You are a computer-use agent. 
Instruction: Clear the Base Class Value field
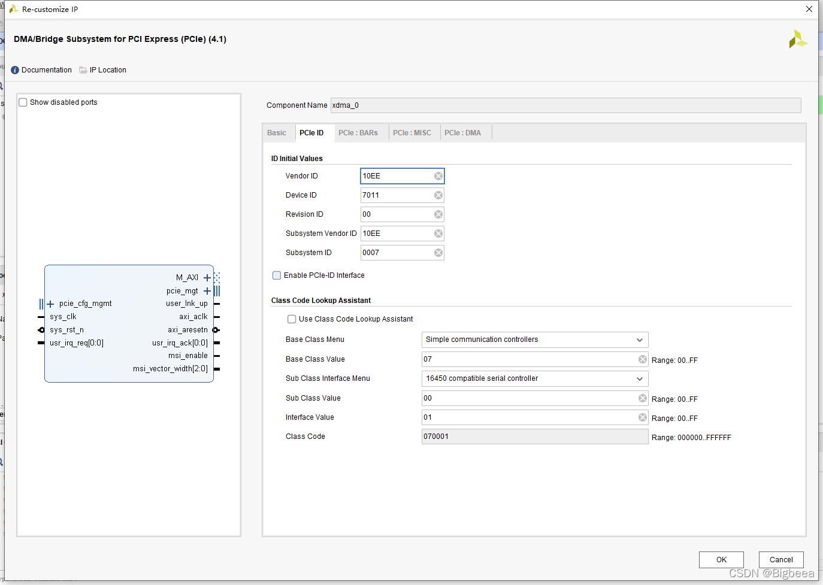[x=643, y=359]
